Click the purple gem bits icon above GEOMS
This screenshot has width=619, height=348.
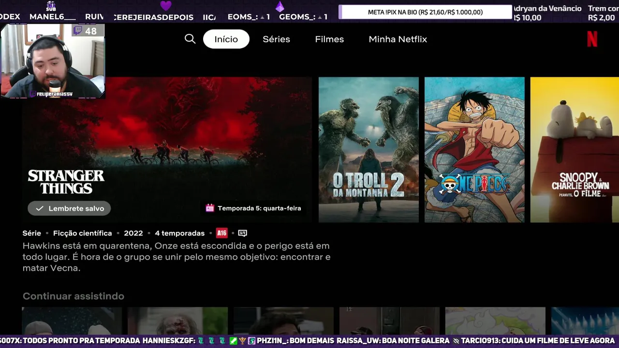pos(280,6)
